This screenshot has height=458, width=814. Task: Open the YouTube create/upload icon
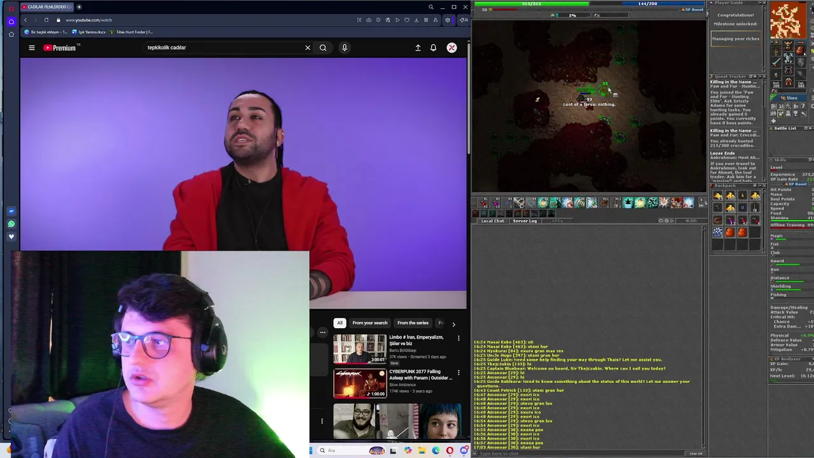point(418,48)
